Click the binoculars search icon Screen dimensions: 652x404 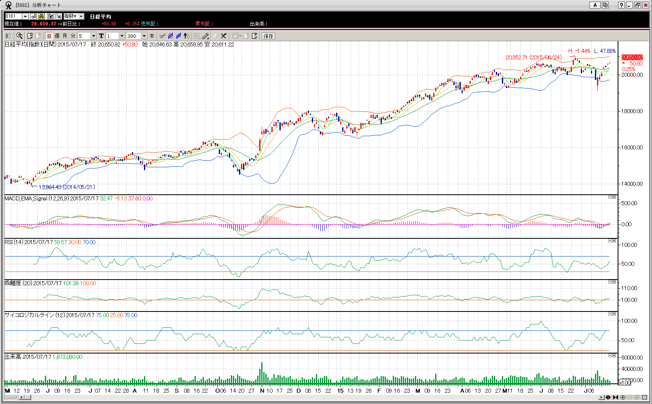pyautogui.click(x=42, y=16)
